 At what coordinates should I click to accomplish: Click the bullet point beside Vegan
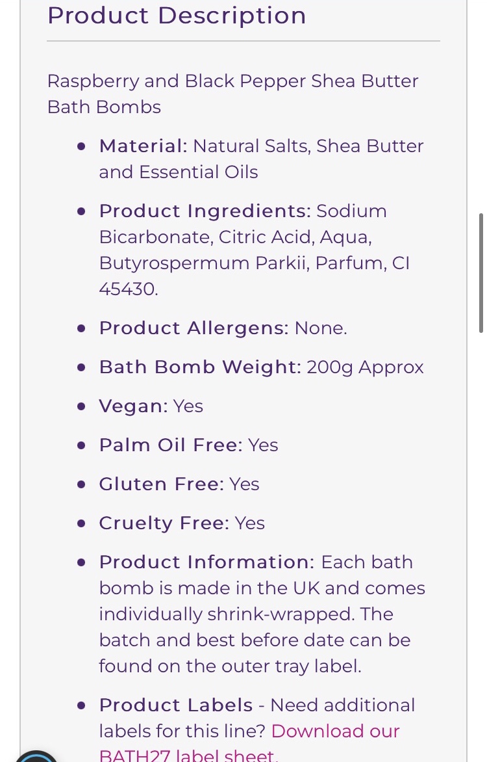point(81,406)
